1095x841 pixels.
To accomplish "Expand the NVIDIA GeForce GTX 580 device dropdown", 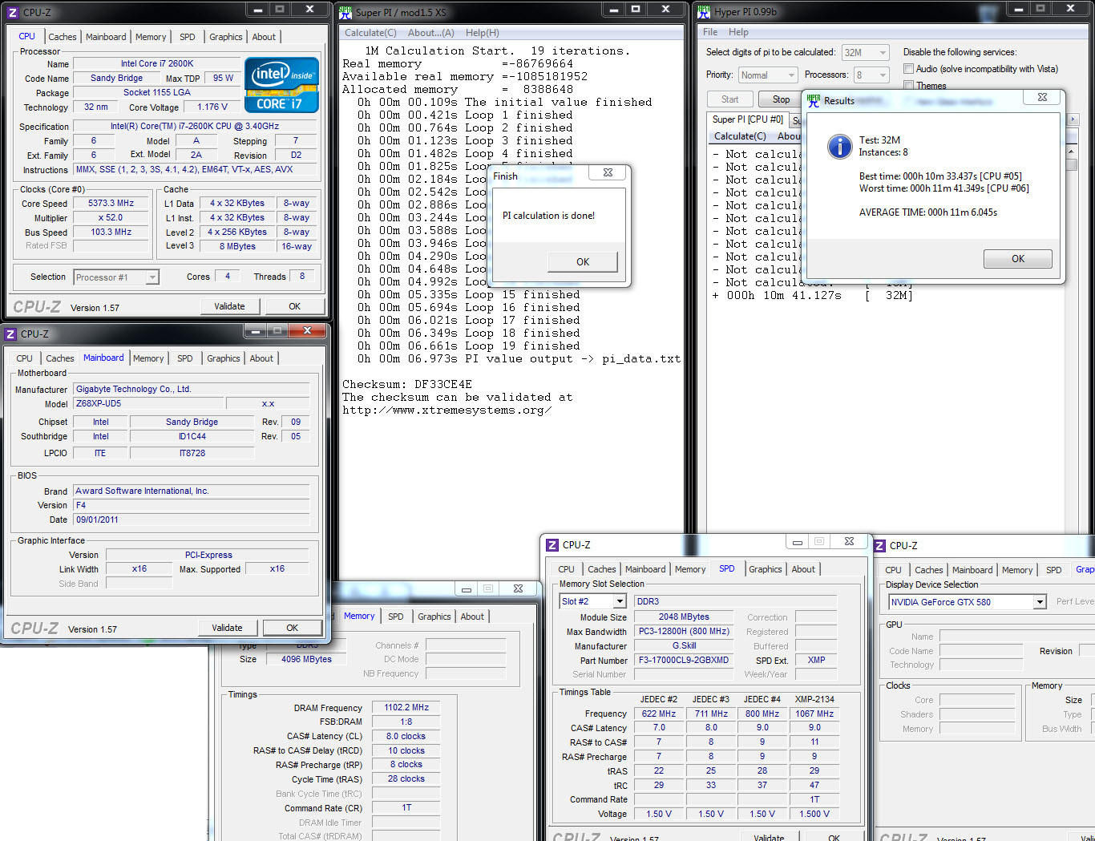I will (x=1040, y=602).
